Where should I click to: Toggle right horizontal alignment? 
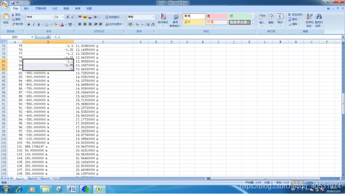[90, 24]
